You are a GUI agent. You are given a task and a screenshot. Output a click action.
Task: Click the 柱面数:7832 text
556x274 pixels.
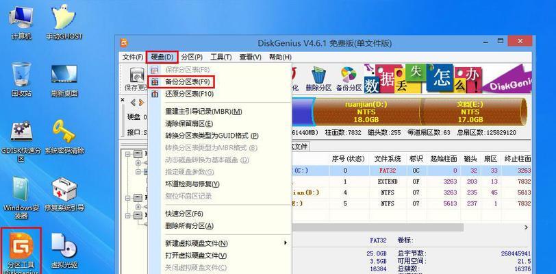[x=342, y=133]
